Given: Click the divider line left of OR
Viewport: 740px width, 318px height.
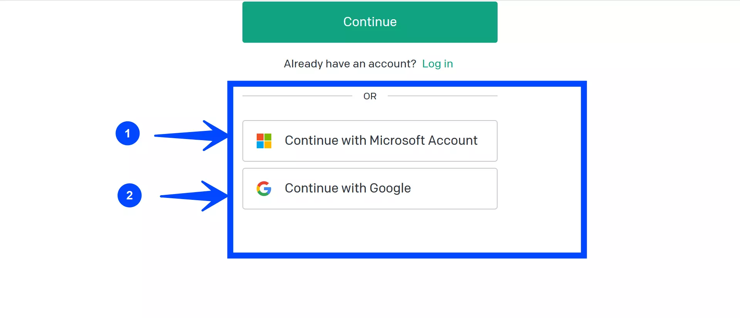Looking at the screenshot, I should pyautogui.click(x=297, y=96).
